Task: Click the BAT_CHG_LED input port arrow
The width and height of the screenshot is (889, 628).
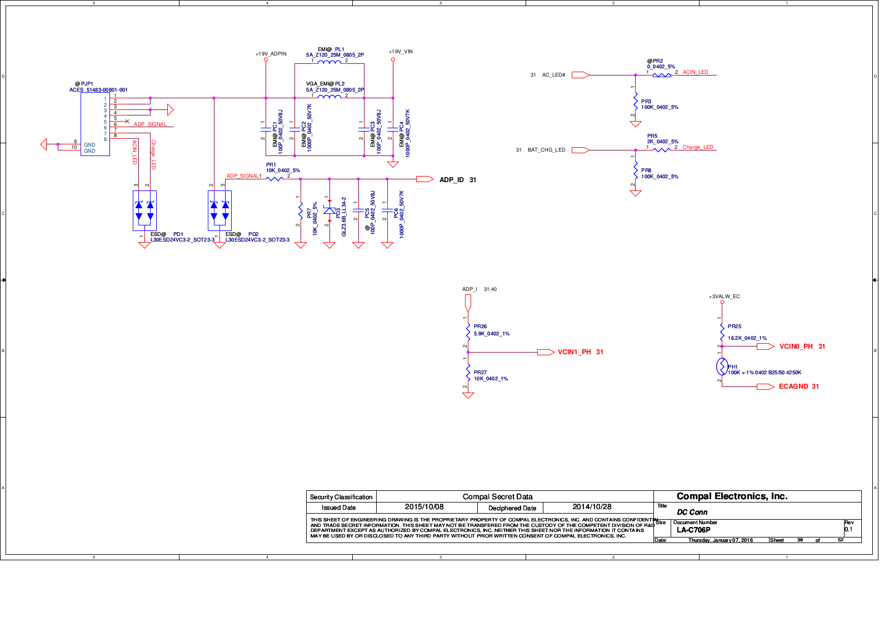Action: pyautogui.click(x=580, y=150)
